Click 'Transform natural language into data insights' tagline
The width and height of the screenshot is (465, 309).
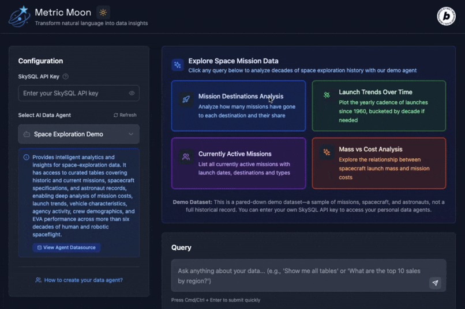click(x=91, y=23)
